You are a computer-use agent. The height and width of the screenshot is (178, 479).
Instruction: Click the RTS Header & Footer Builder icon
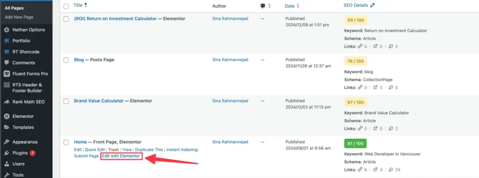click(x=7, y=85)
